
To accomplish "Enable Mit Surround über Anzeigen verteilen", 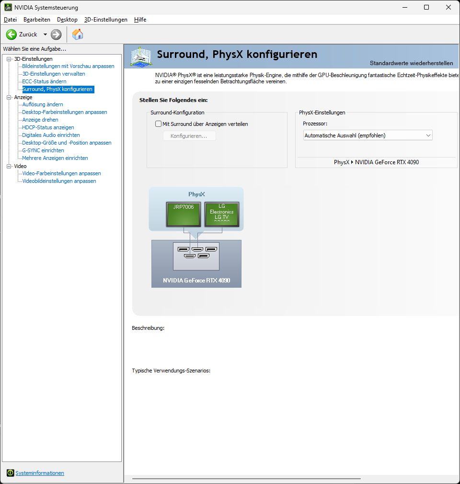I will (x=158, y=124).
